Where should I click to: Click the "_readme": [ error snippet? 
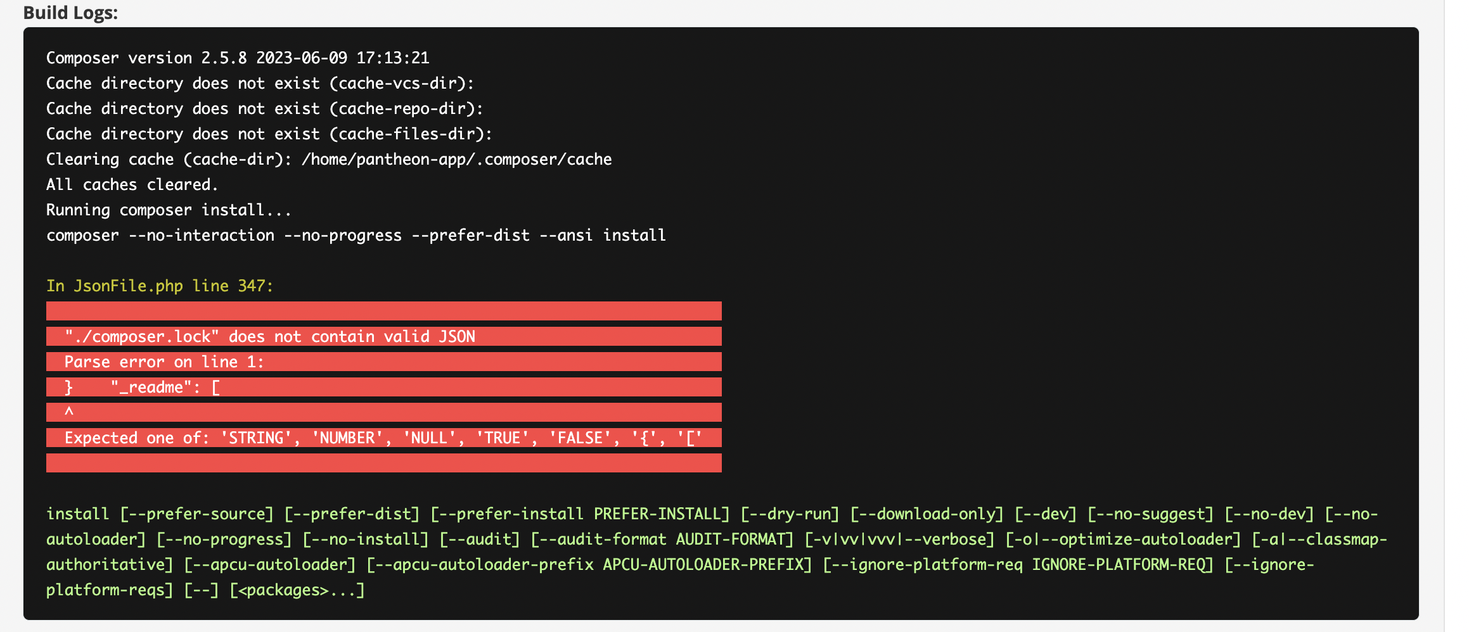pos(165,387)
